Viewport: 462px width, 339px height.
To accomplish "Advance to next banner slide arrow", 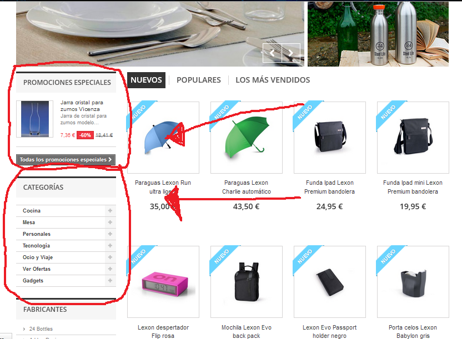I will (291, 53).
